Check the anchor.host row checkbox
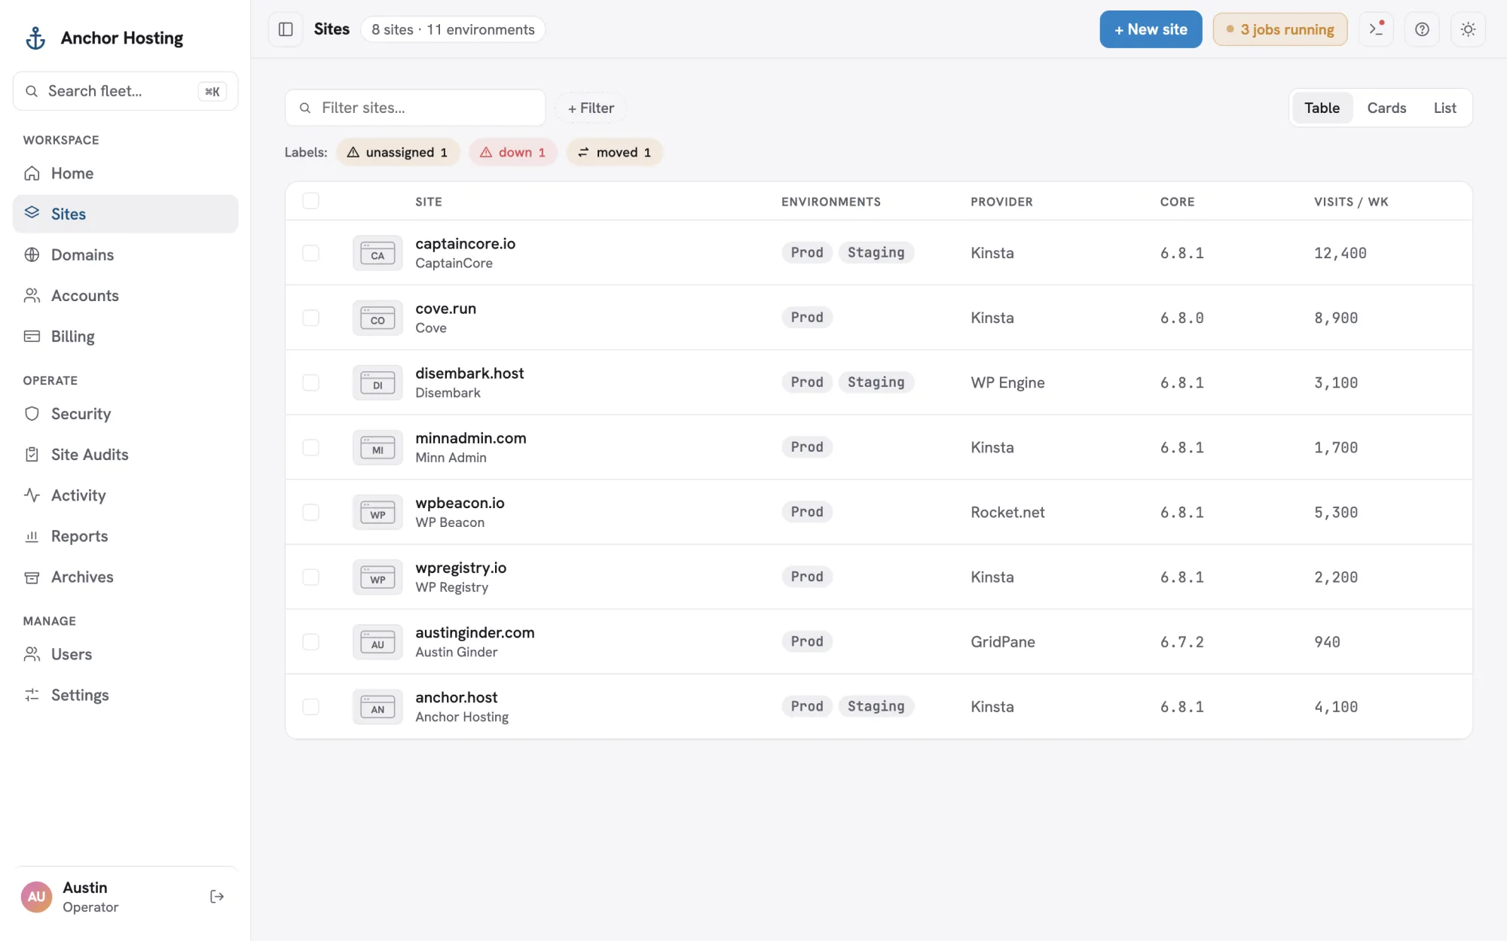This screenshot has width=1507, height=941. tap(310, 706)
